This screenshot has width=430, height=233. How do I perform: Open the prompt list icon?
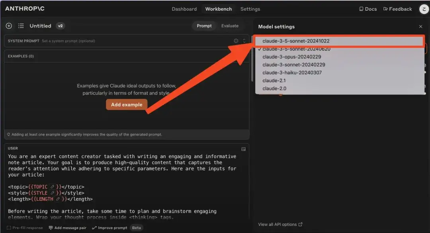21,26
